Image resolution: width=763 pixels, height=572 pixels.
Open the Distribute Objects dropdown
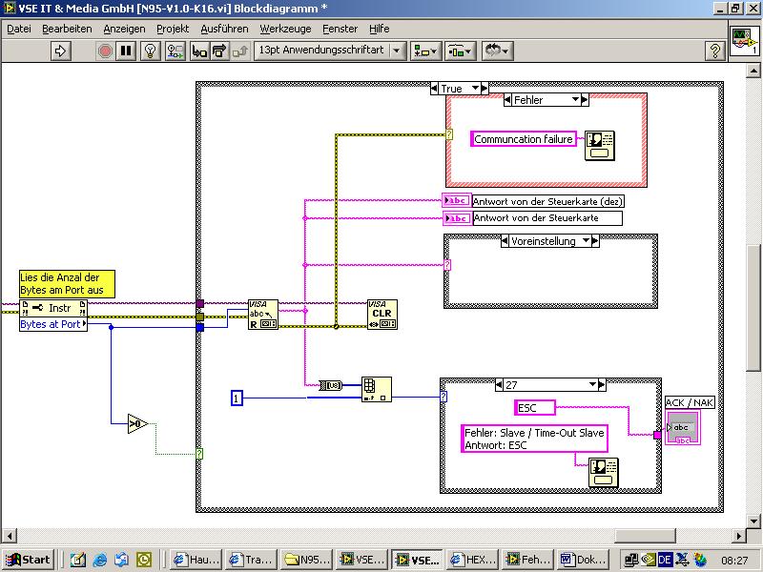(460, 51)
